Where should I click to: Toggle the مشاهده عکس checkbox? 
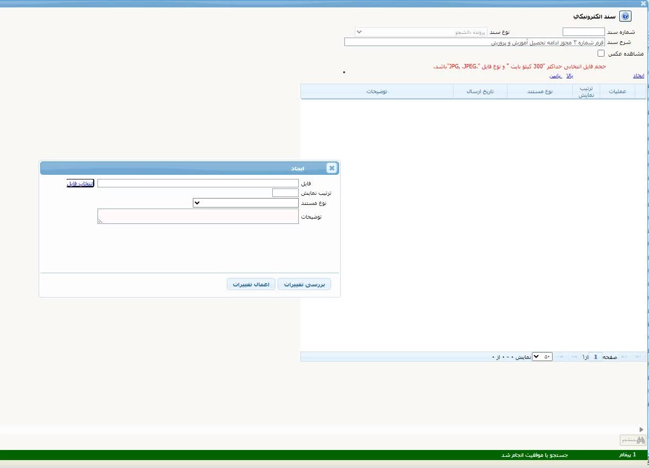point(601,53)
